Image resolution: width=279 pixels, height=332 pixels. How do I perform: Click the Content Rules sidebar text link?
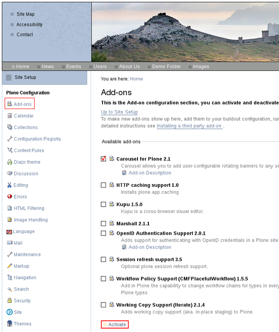(29, 150)
